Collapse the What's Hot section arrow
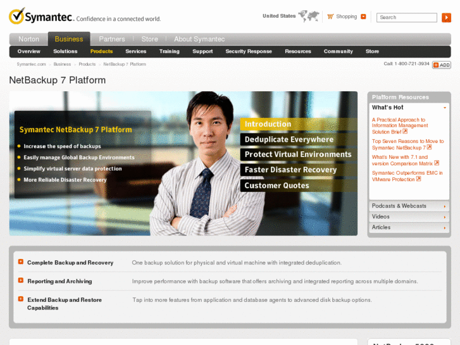This screenshot has width=460, height=345. point(445,108)
